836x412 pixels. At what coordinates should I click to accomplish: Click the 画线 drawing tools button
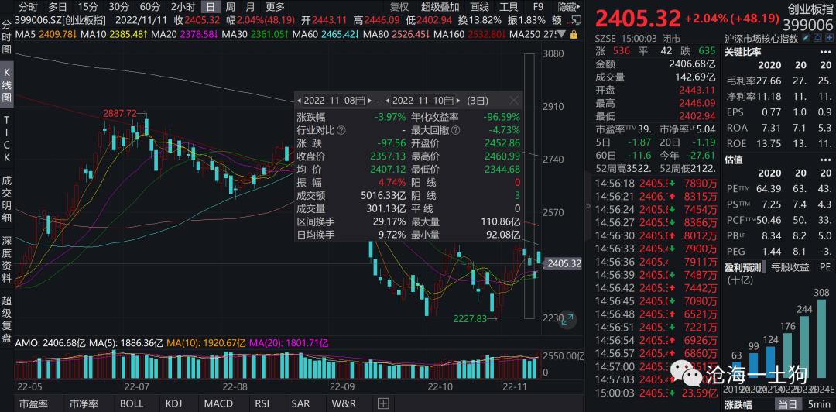click(x=480, y=6)
